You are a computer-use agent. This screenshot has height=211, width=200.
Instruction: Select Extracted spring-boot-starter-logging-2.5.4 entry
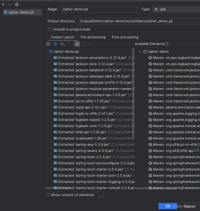(94, 182)
